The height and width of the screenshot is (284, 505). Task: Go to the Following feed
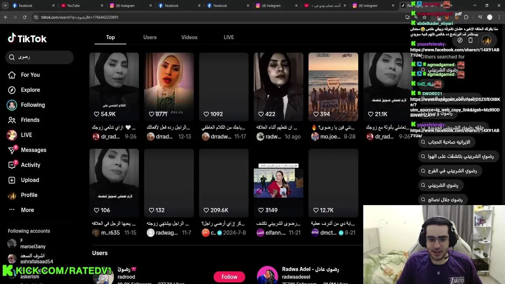coord(32,105)
